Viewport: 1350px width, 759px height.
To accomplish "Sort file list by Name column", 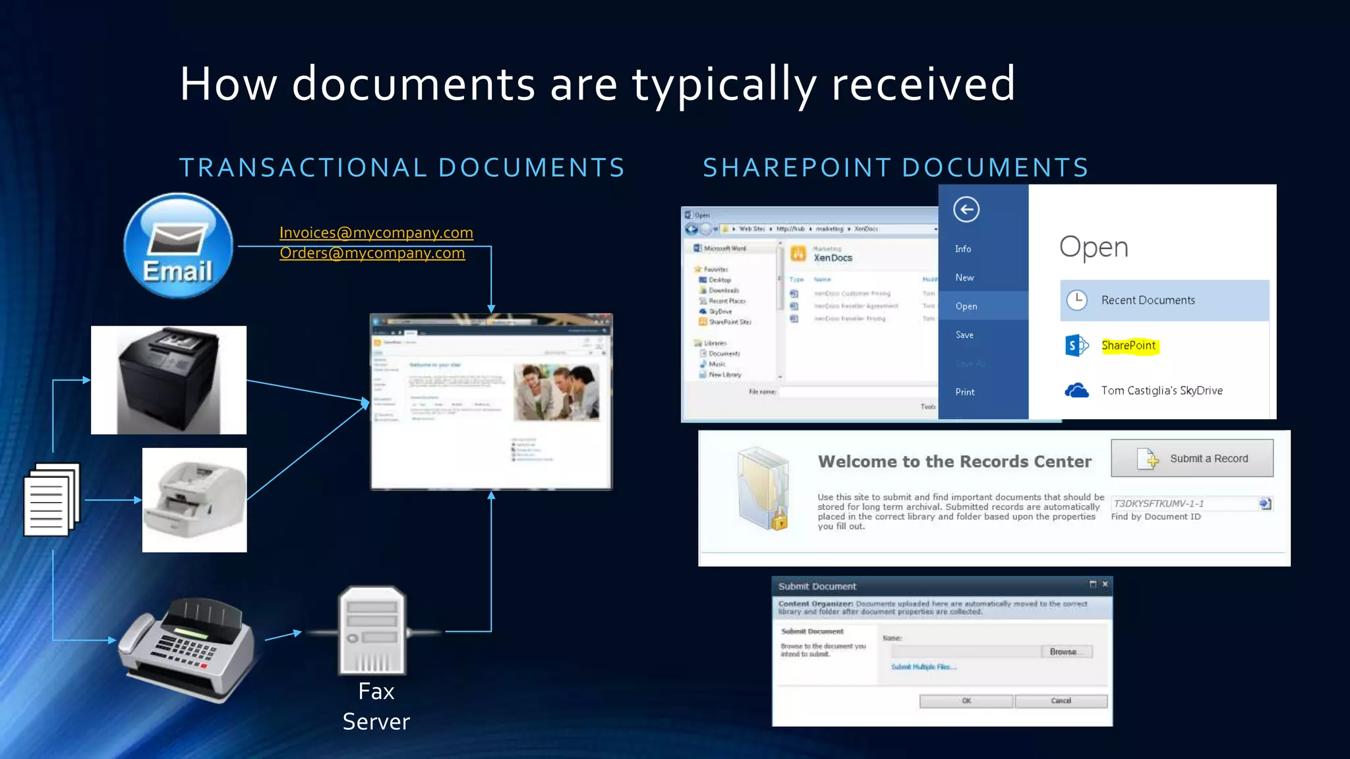I will pyautogui.click(x=822, y=280).
